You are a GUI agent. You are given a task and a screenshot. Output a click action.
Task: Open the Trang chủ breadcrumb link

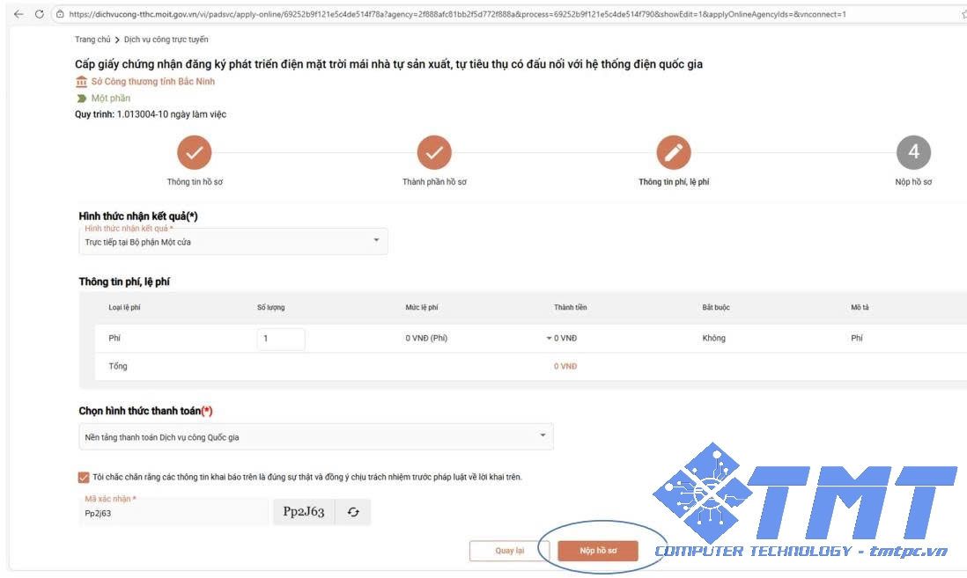[92, 40]
